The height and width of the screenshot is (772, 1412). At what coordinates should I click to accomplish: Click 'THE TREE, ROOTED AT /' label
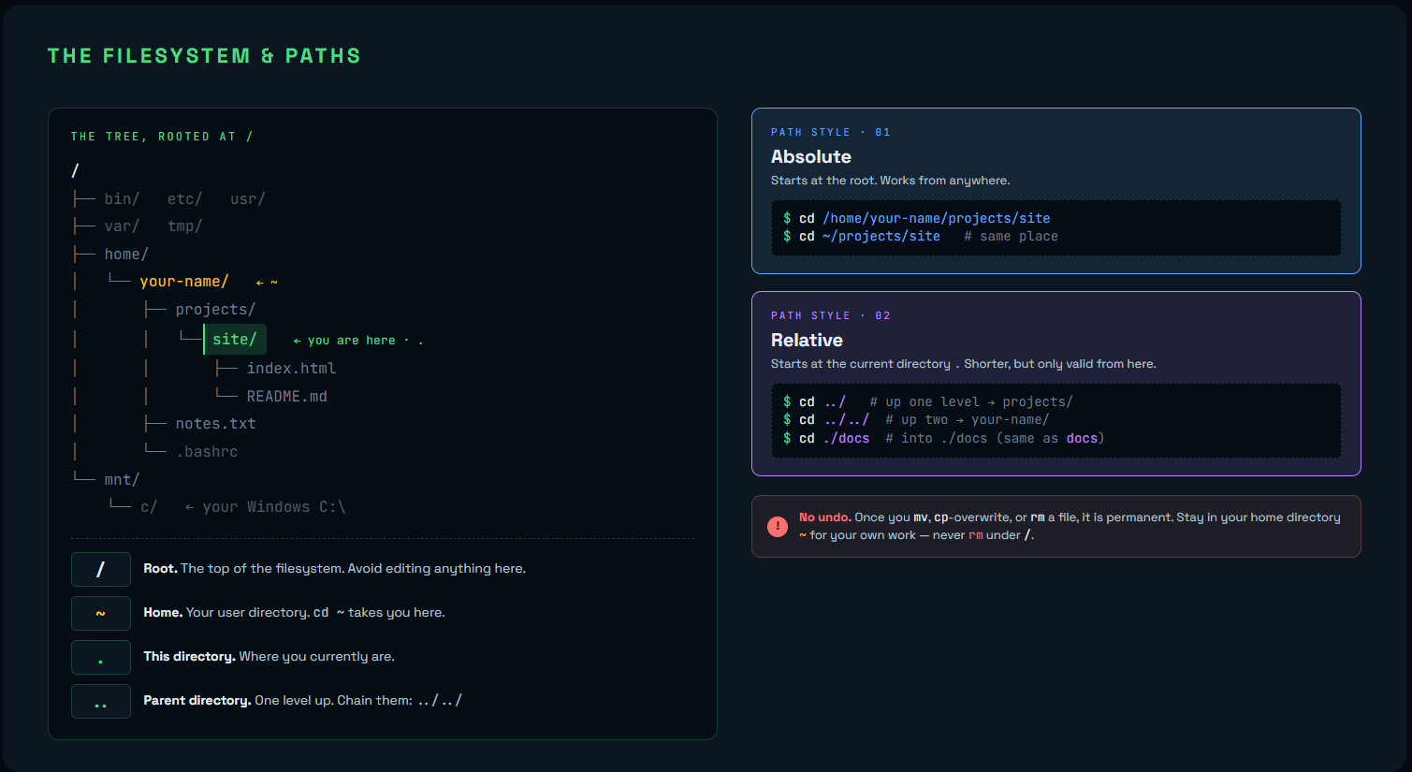click(162, 137)
